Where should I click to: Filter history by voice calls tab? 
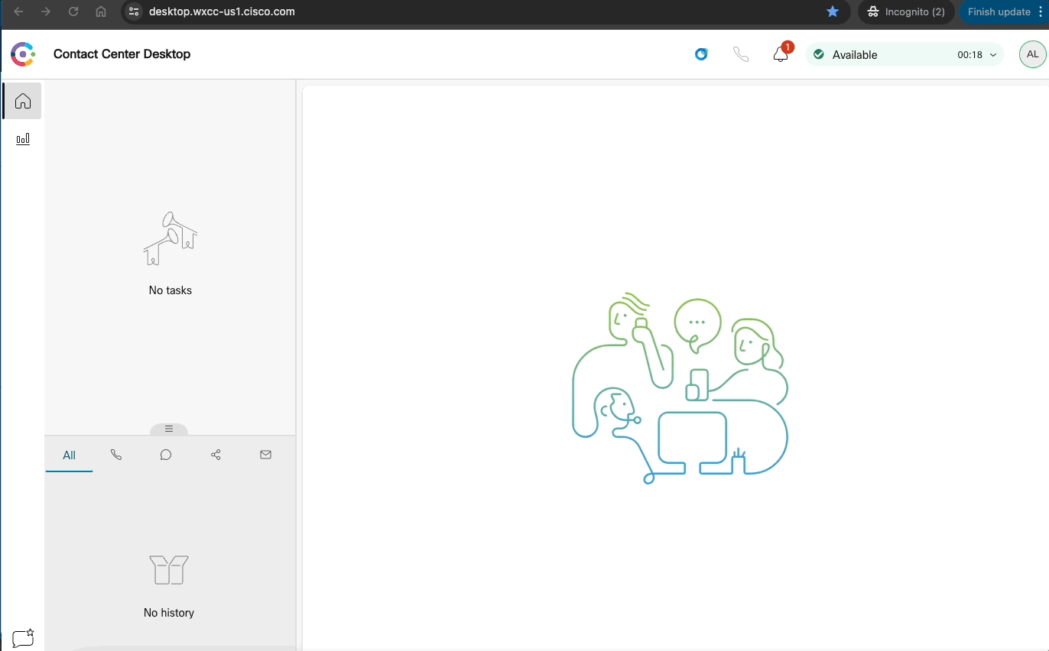[x=116, y=455]
